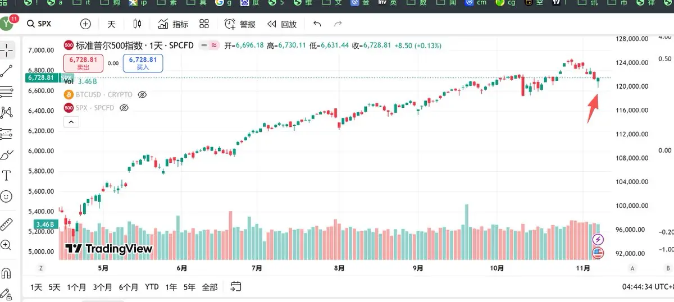Set range to YTD

coord(152,287)
